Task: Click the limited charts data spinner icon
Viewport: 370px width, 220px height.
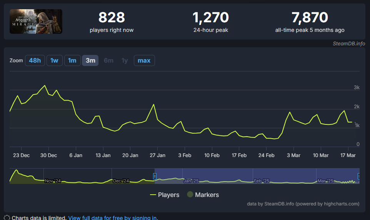Action: (7, 218)
